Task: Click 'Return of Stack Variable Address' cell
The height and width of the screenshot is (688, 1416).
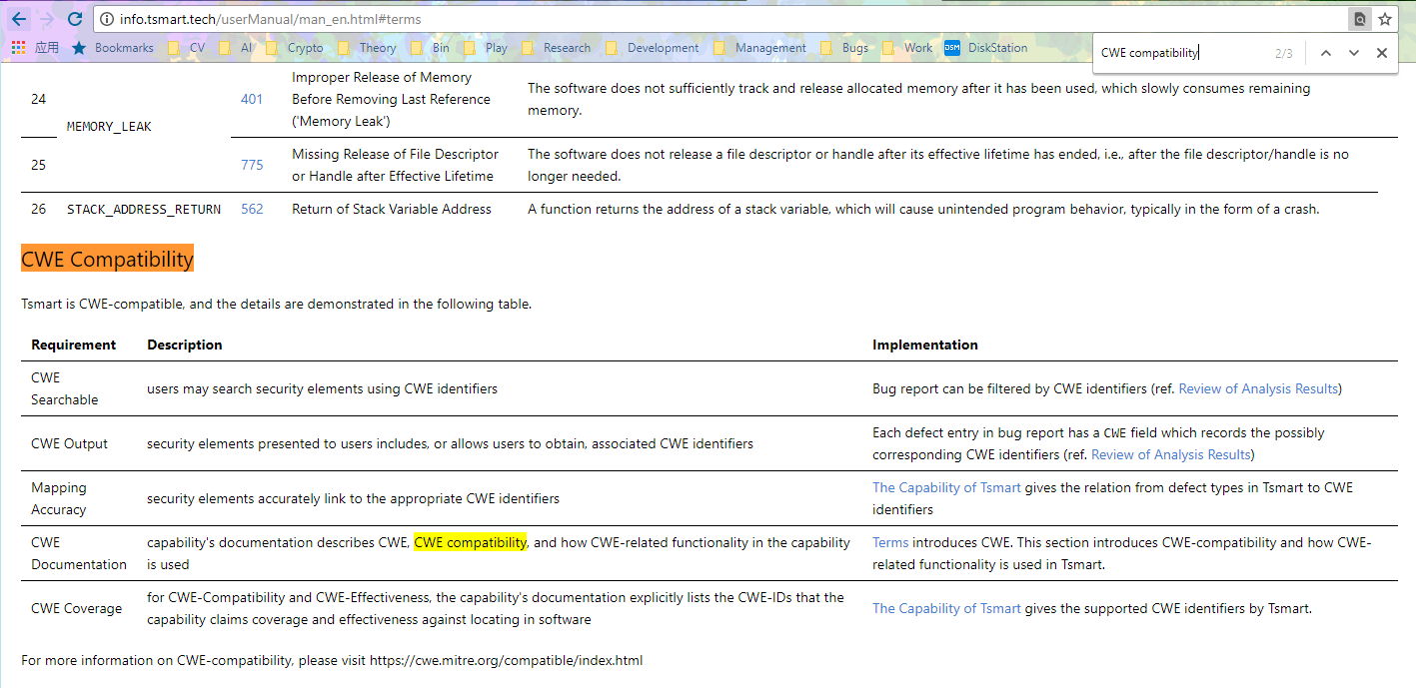Action: (x=392, y=209)
